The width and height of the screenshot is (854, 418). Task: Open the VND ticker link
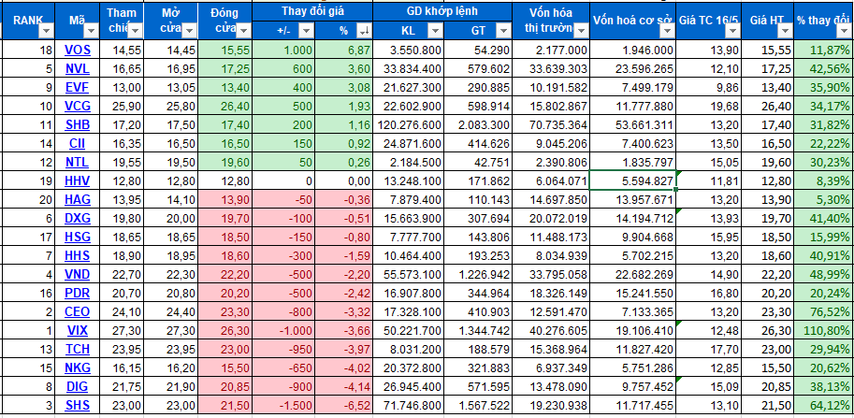tap(78, 274)
